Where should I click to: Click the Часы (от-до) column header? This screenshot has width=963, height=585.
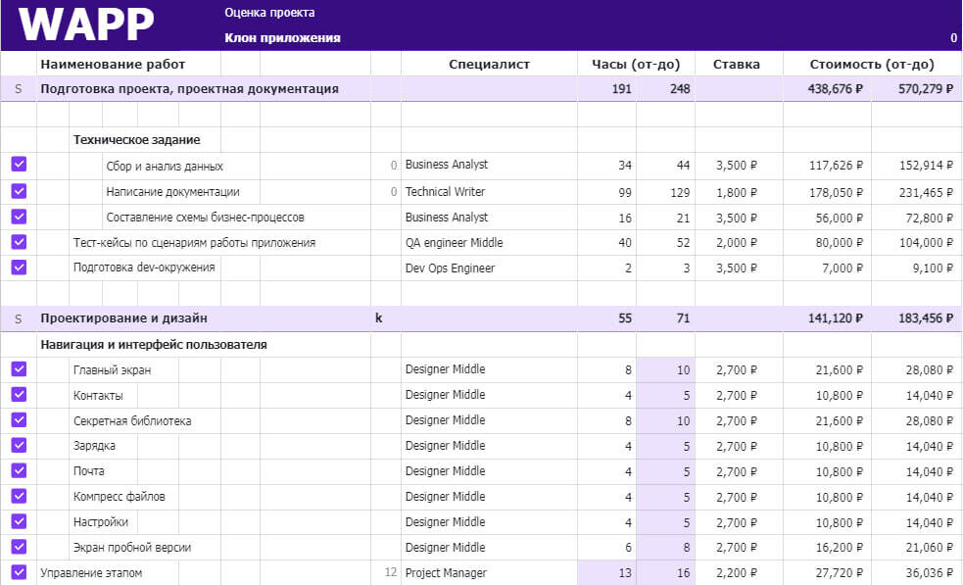click(636, 64)
